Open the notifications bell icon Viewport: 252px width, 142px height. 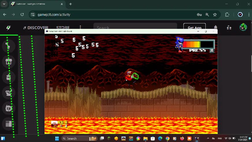click(x=216, y=27)
